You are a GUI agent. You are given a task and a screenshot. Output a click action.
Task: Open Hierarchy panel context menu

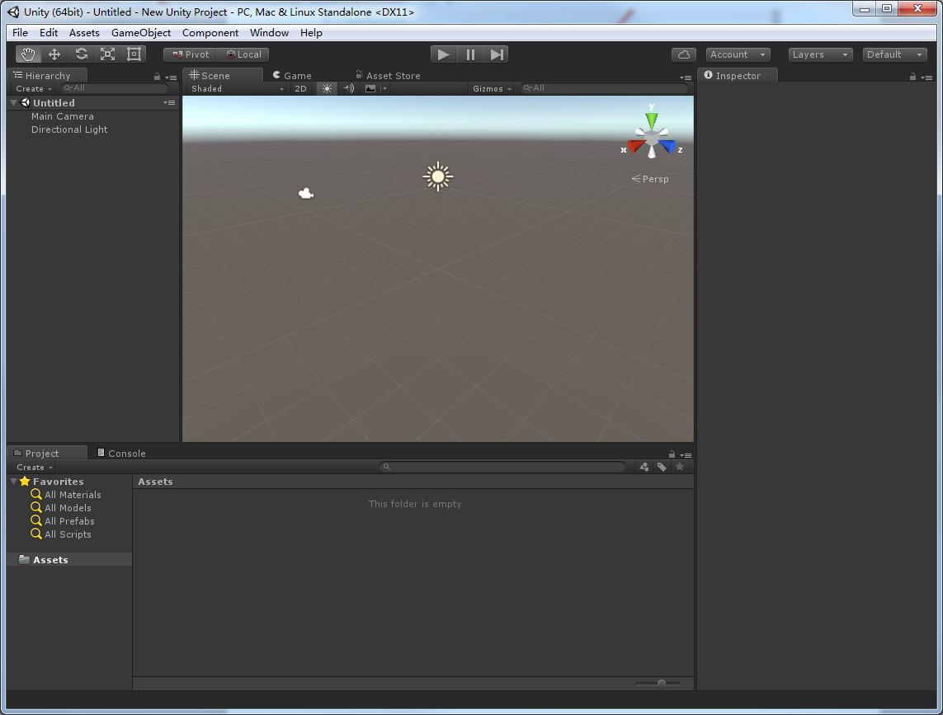pyautogui.click(x=171, y=78)
